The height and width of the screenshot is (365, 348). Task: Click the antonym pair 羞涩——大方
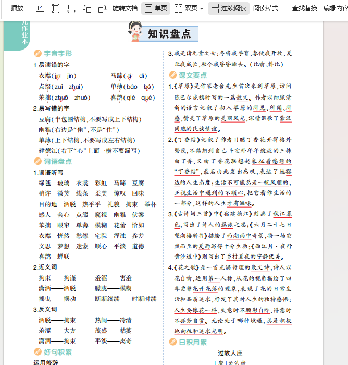[57, 331]
